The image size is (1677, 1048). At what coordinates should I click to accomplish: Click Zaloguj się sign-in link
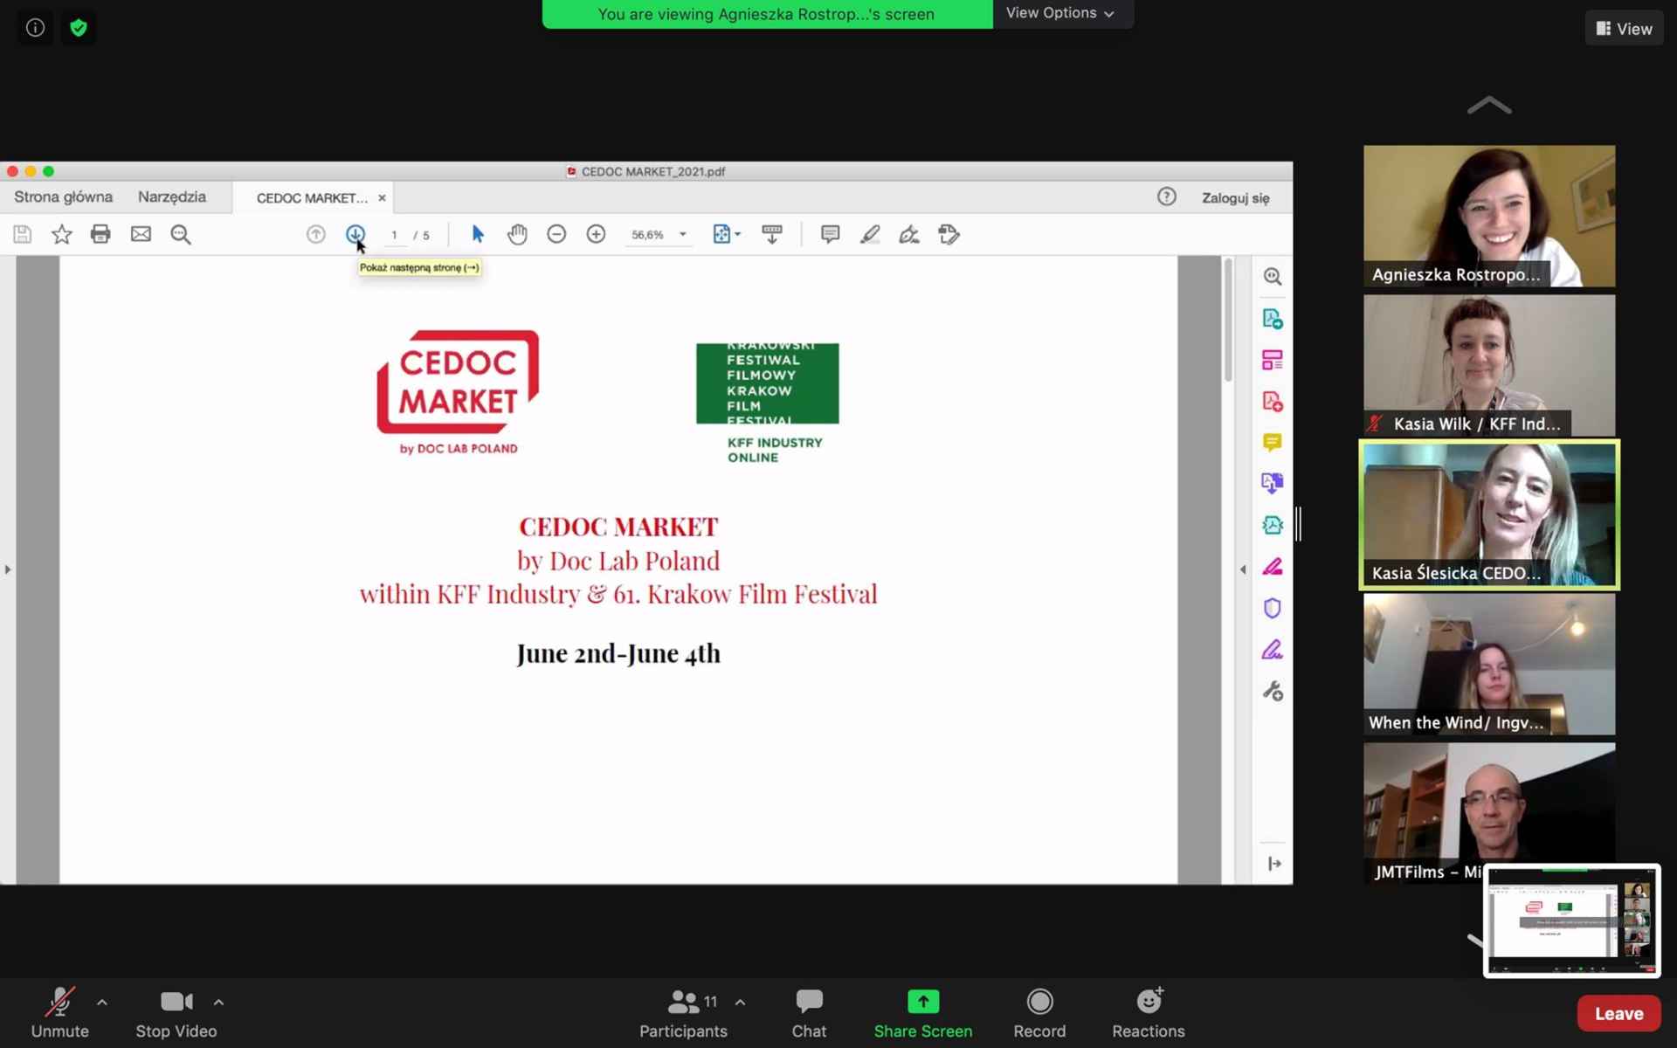(1235, 198)
